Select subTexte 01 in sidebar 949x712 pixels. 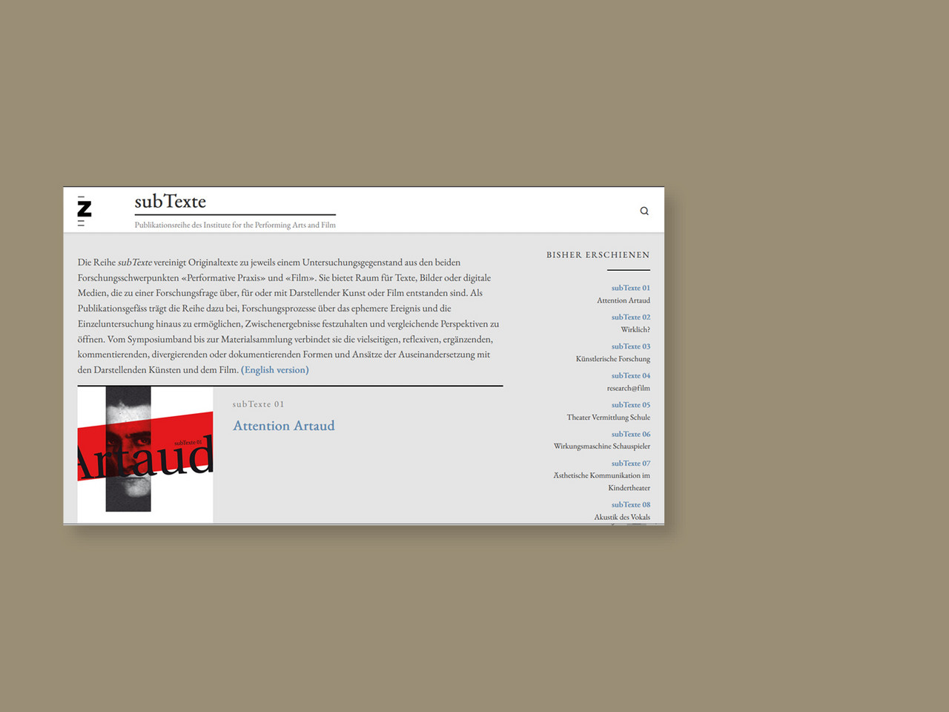pos(630,288)
